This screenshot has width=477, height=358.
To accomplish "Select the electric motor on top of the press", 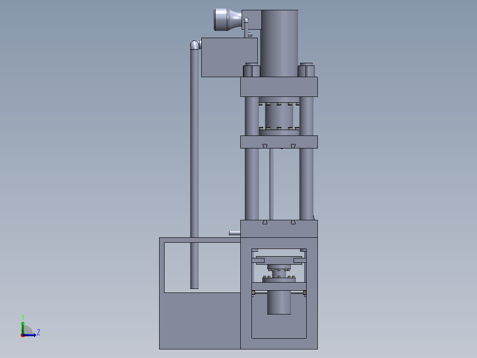I will pos(228,20).
